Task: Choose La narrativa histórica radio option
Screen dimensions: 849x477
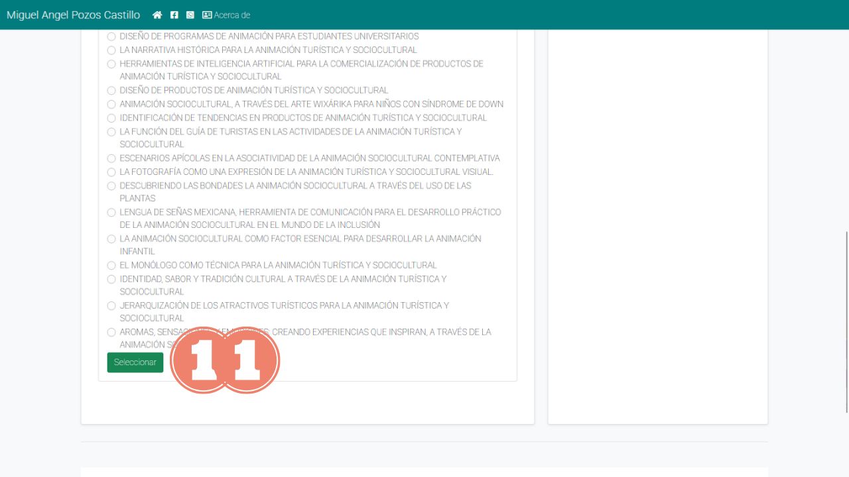Action: 111,50
